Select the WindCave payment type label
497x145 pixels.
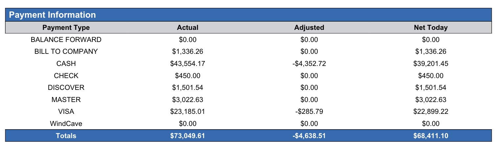pyautogui.click(x=66, y=124)
